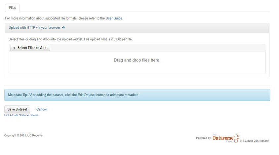This screenshot has height=155, width=279.
Task: Click the 'File upload limit is 2.5 GB' text
Action: pos(103,39)
